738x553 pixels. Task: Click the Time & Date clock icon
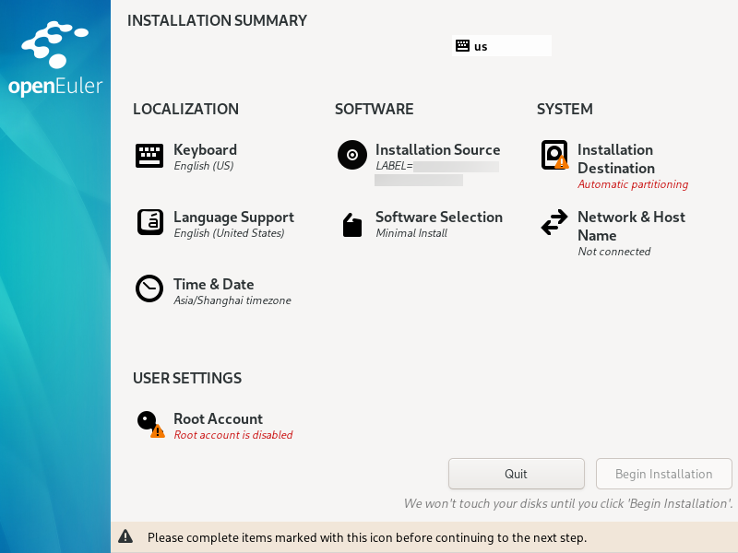pyautogui.click(x=149, y=289)
